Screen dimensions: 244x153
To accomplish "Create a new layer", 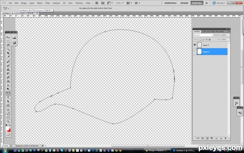I will point(221,138).
